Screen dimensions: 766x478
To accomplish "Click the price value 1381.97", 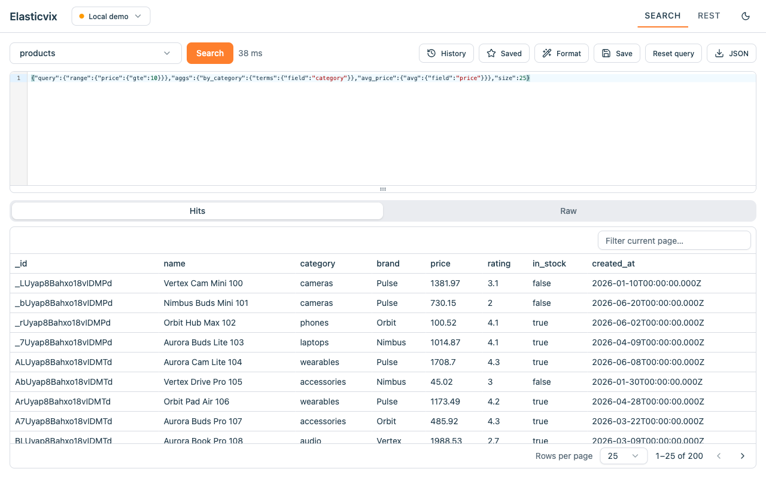I will pos(445,283).
